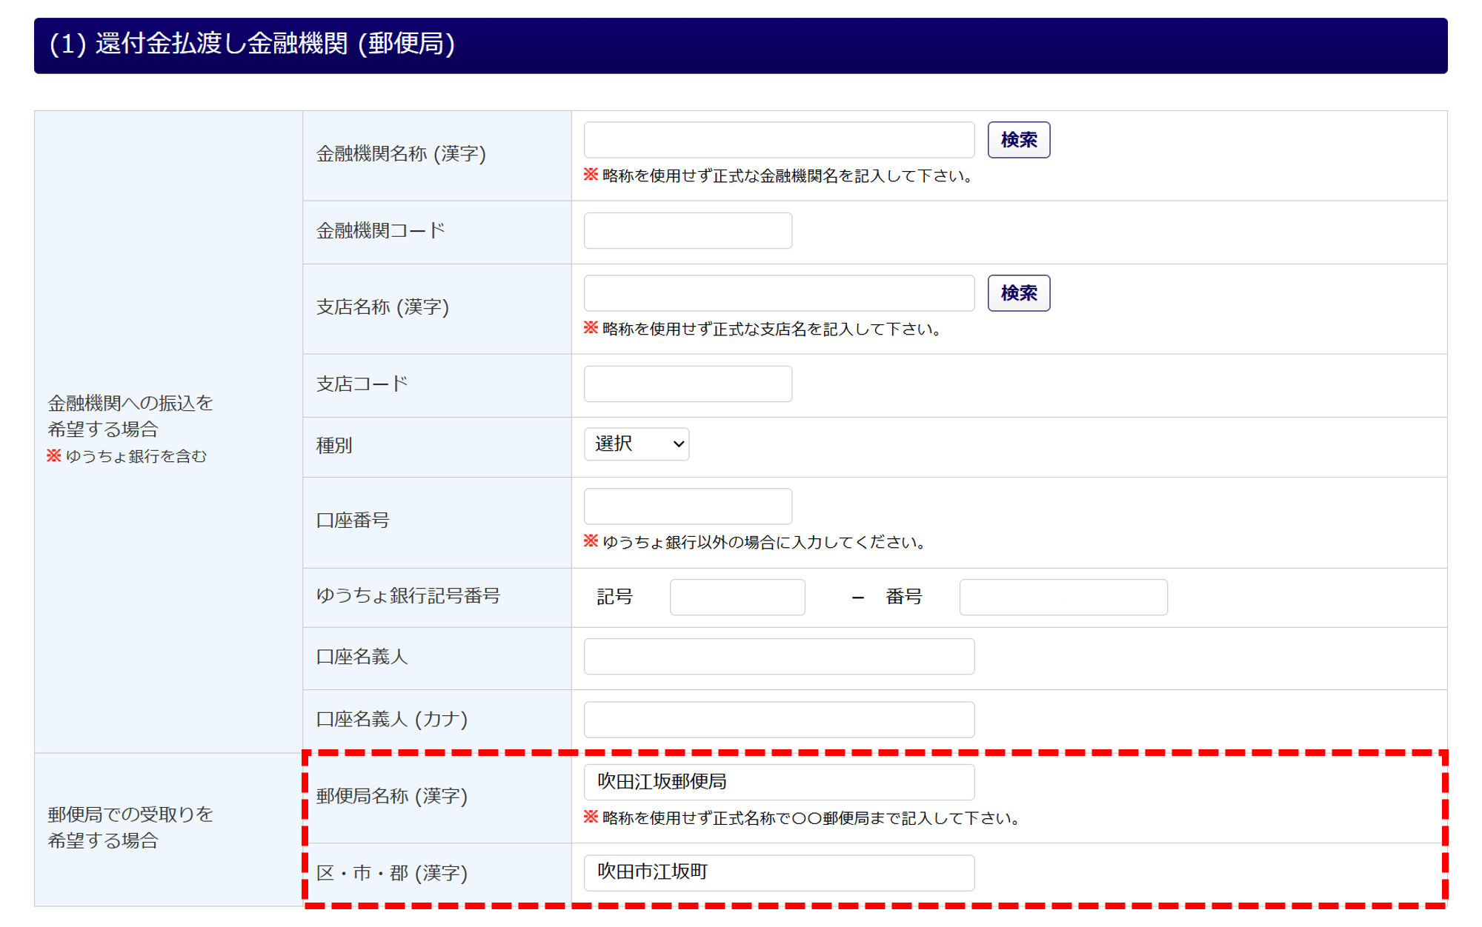Click the 口座名義人 text field
Image resolution: width=1482 pixels, height=927 pixels.
[778, 657]
